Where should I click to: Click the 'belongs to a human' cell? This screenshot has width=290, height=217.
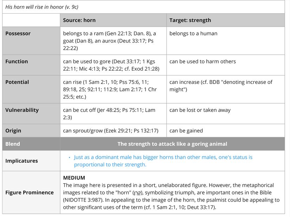(x=193, y=34)
